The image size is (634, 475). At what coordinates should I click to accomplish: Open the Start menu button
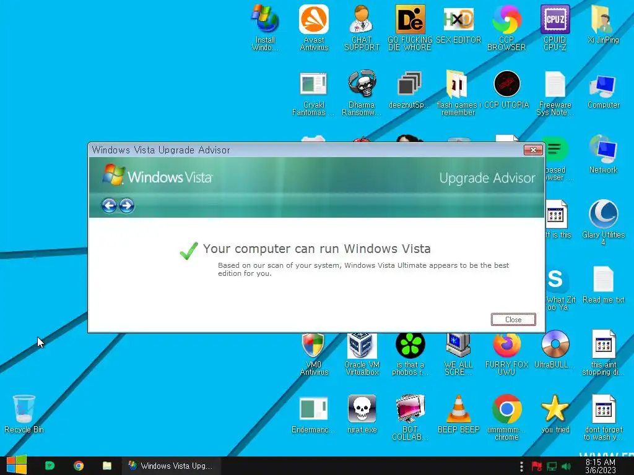[x=17, y=465]
